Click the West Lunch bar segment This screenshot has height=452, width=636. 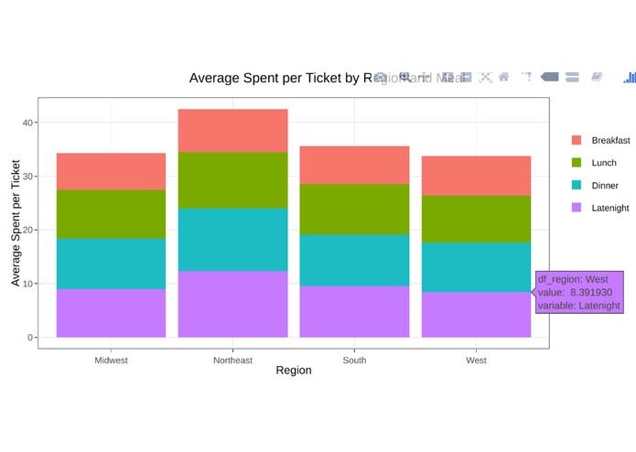[476, 220]
